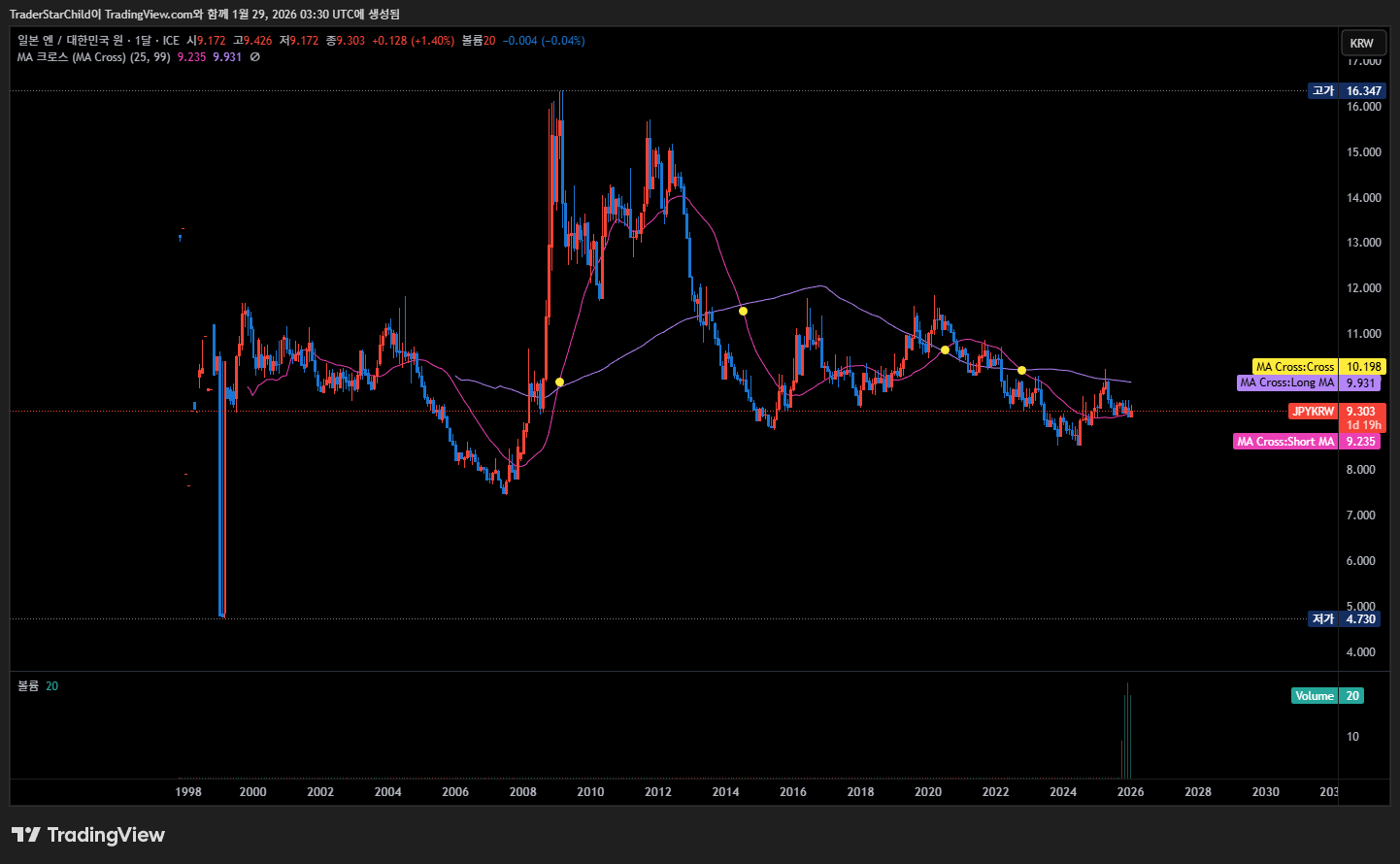Click the 저가 4.730 low price label
Image resolution: width=1400 pixels, height=864 pixels.
pos(1346,619)
